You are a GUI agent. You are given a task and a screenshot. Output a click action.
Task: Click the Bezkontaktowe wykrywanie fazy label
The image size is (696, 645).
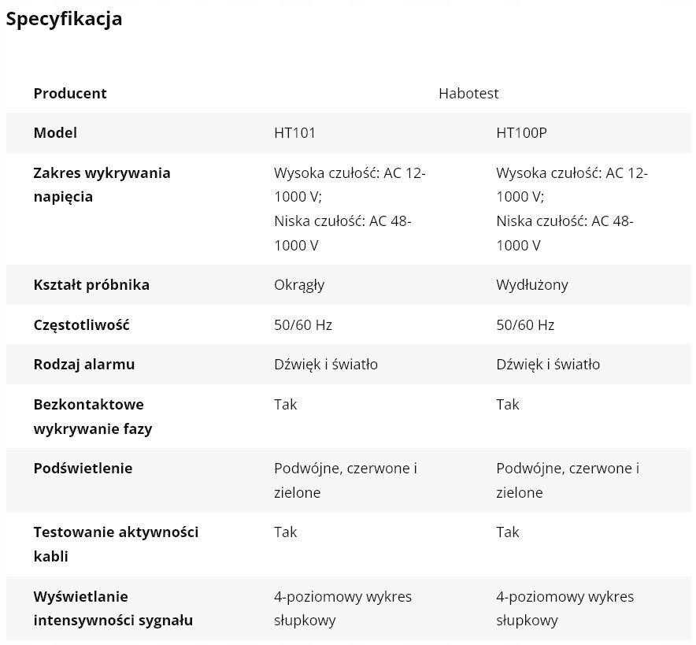92,417
